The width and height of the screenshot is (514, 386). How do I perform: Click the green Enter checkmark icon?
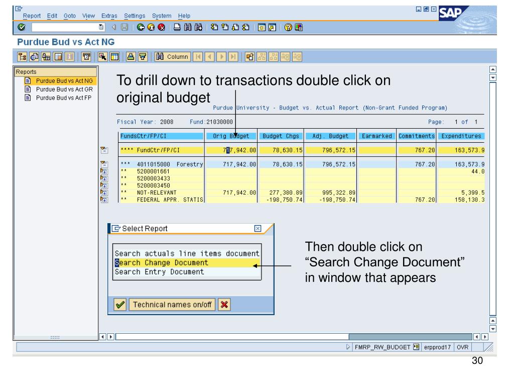[x=22, y=27]
